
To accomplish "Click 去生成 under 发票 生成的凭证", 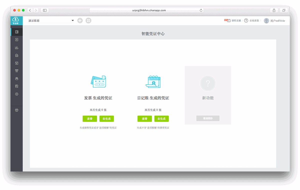I will click(106, 119).
